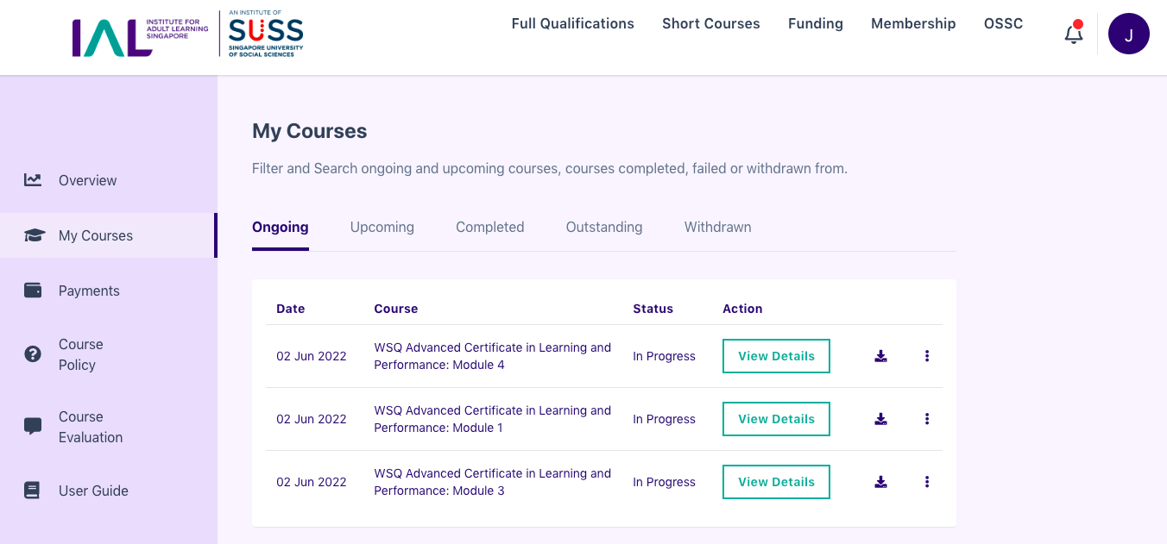Image resolution: width=1167 pixels, height=544 pixels.
Task: Download the Module 1 course file icon
Action: [880, 419]
